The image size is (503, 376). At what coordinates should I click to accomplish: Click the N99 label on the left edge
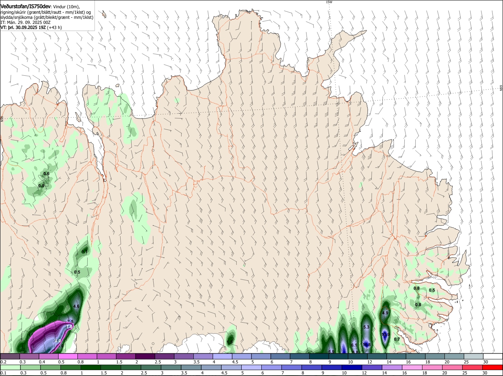click(x=2, y=119)
